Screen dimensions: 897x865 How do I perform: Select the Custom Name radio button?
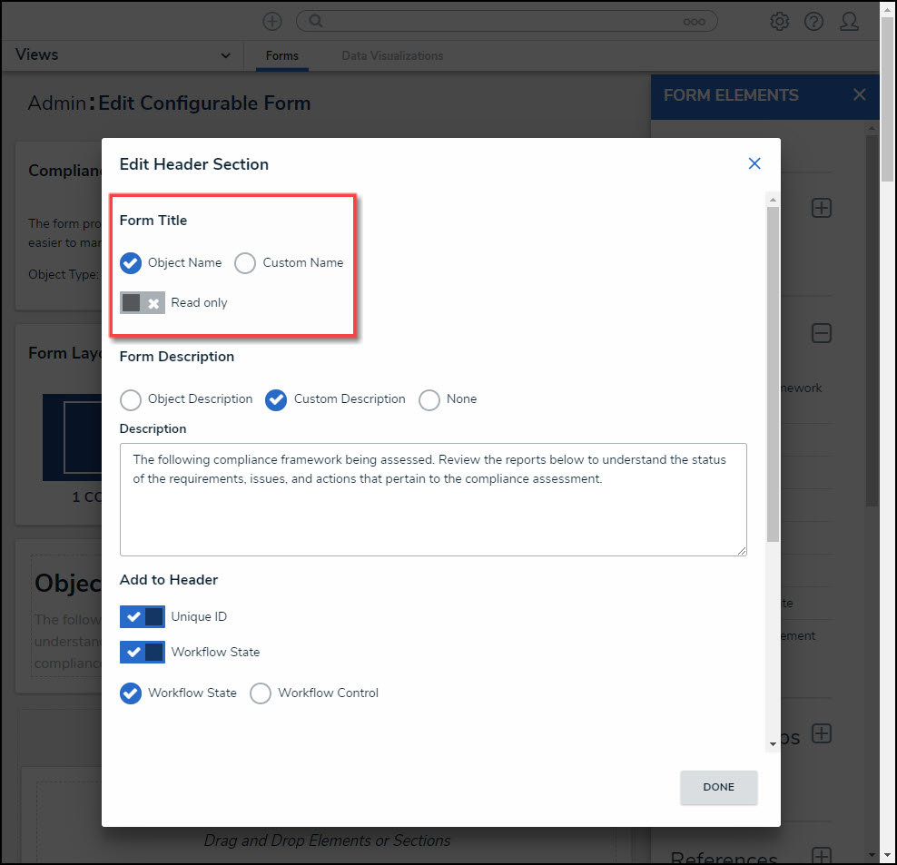pyautogui.click(x=245, y=263)
